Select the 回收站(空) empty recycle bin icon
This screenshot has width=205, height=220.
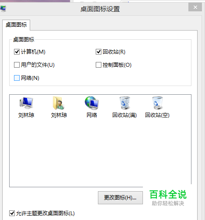tap(157, 103)
